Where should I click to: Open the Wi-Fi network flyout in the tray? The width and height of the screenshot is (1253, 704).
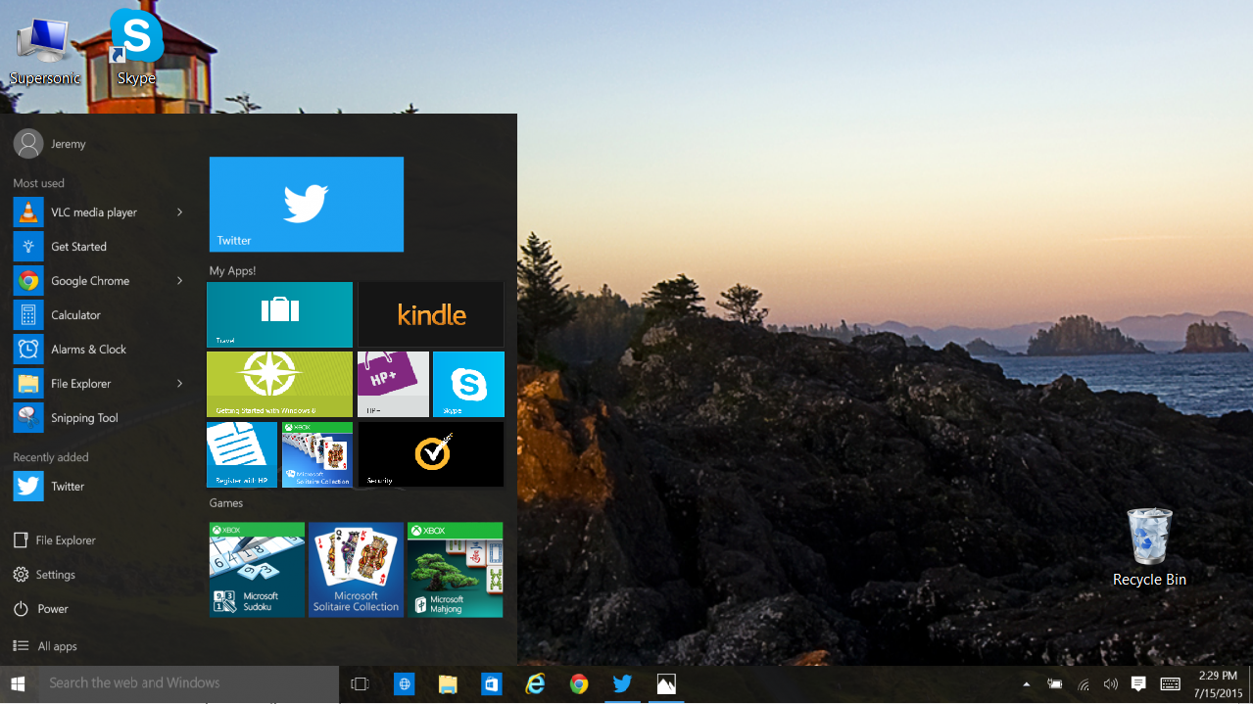tap(1084, 684)
